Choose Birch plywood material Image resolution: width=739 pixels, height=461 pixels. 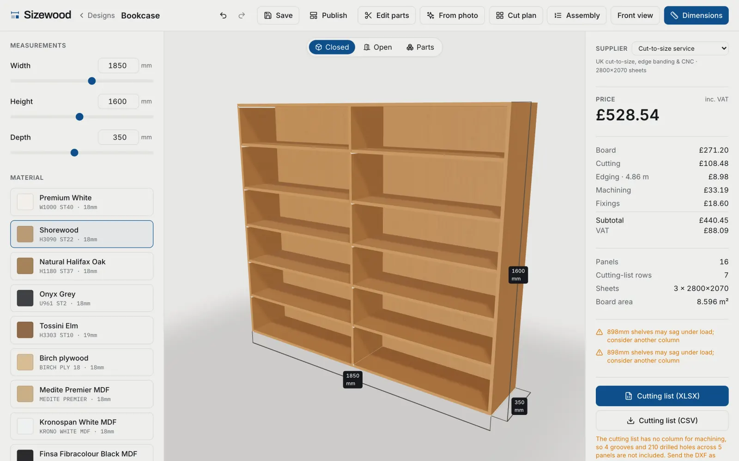[82, 362]
